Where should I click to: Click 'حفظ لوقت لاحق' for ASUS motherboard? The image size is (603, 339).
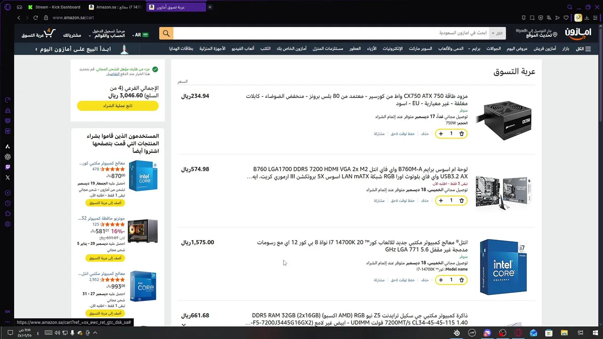tap(403, 201)
